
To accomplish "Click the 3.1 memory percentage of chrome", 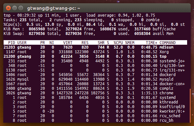I will [x=131, y=93].
